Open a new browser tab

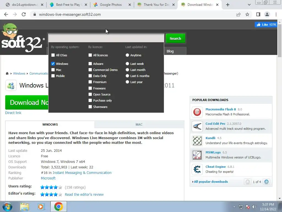tap(228, 5)
